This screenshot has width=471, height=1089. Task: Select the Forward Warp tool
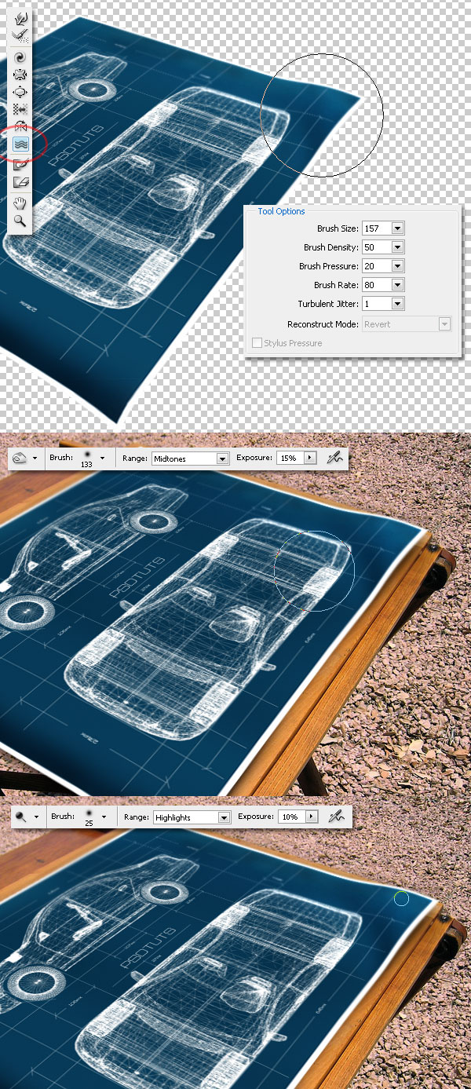[22, 16]
